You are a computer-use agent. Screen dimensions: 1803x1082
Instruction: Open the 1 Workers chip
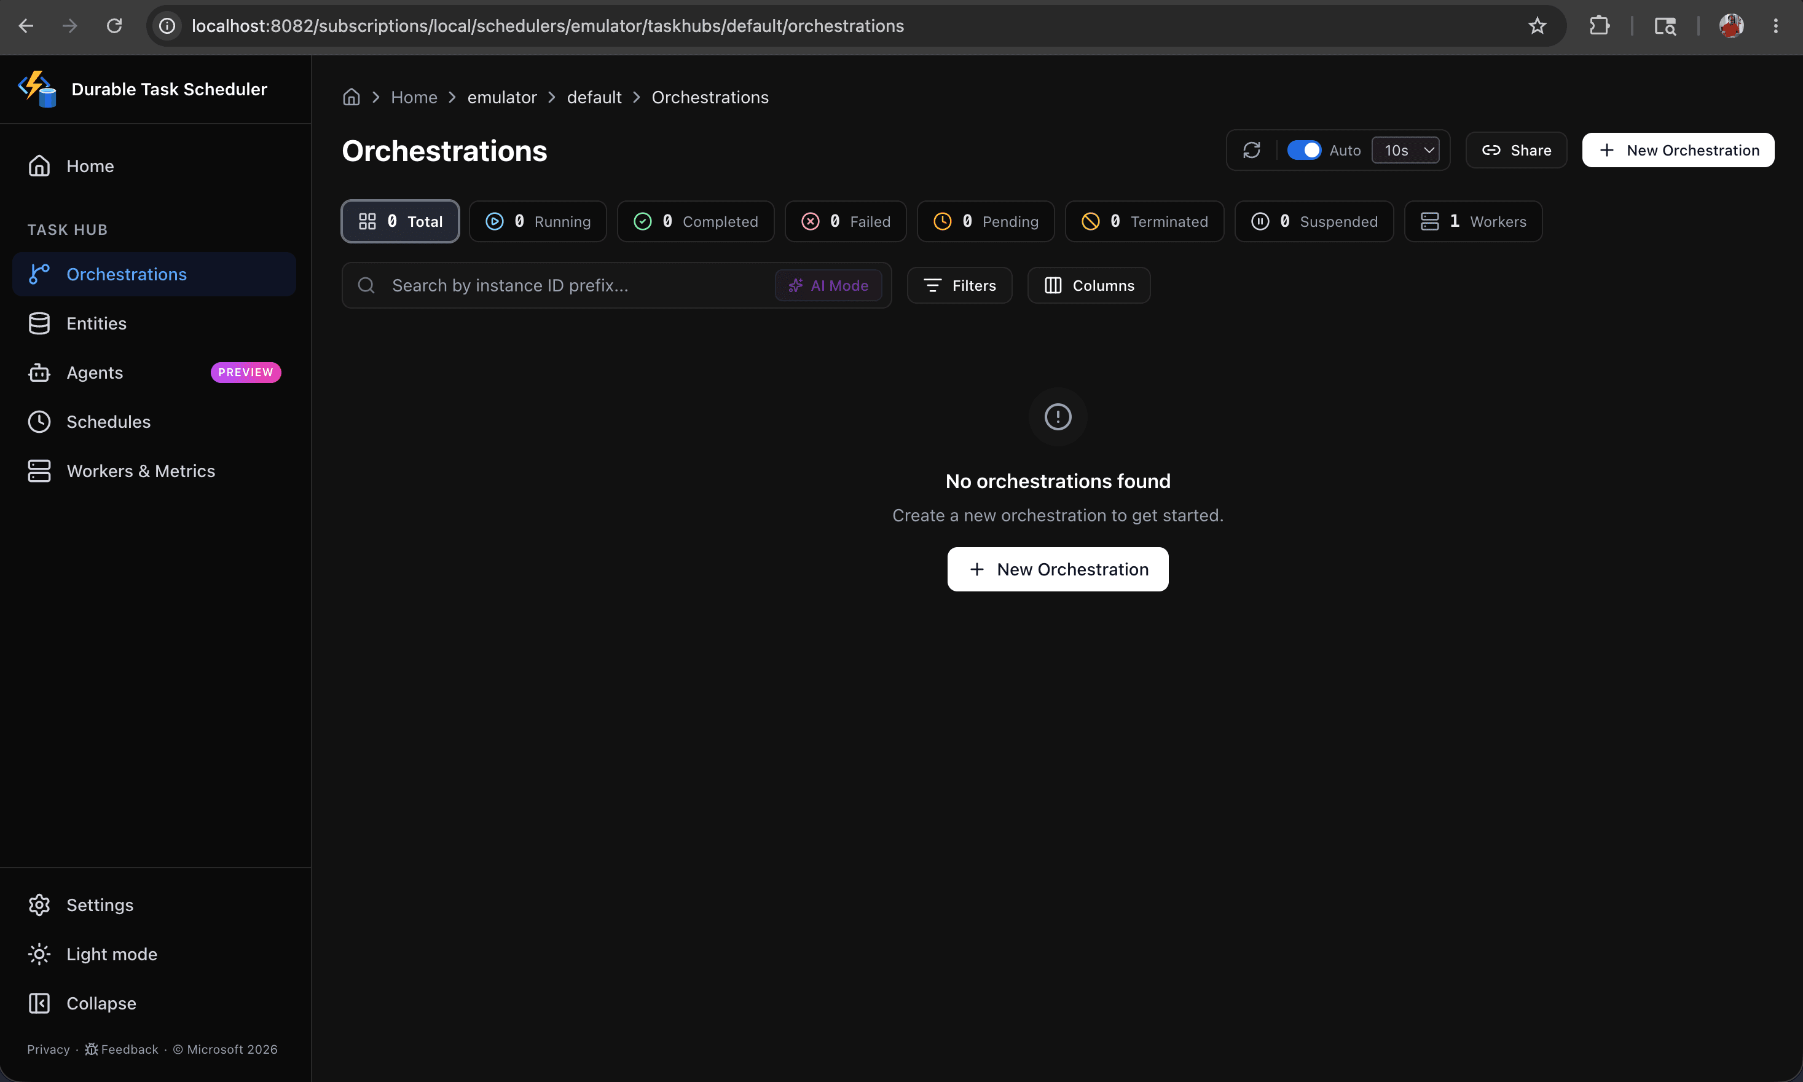coord(1473,221)
